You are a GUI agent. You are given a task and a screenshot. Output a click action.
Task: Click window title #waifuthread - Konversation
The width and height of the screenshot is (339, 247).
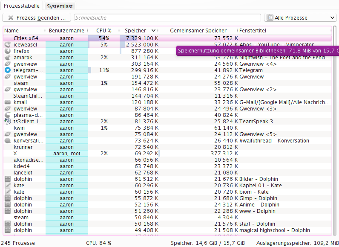pyautogui.click(x=274, y=141)
